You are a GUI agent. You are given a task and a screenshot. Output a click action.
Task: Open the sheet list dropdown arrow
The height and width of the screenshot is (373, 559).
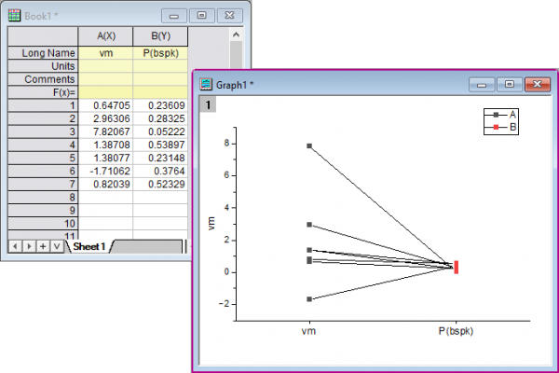[x=57, y=246]
